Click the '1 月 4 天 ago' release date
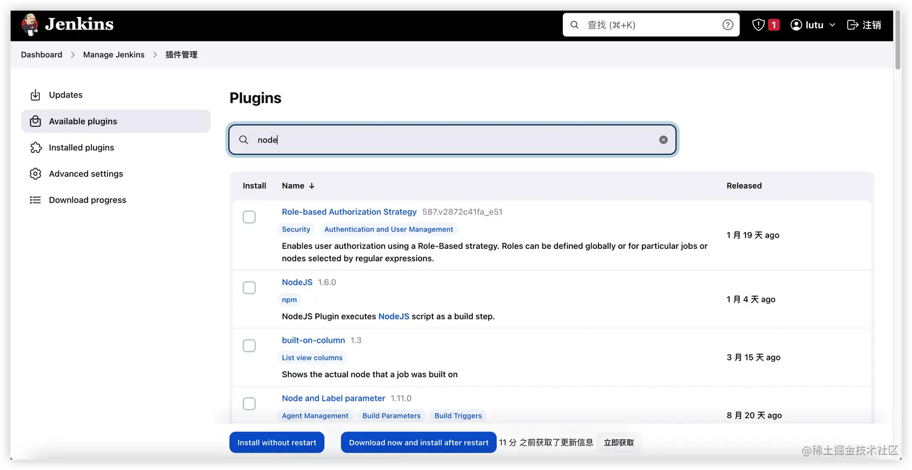 [x=751, y=299]
